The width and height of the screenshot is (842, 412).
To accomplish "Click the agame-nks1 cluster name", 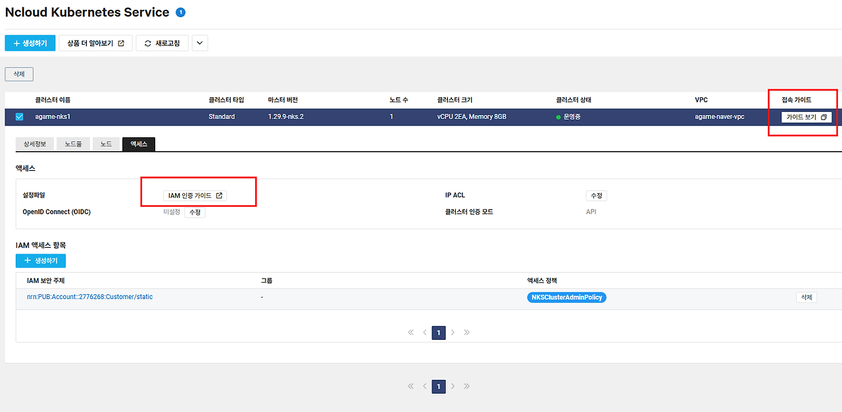I will click(53, 117).
